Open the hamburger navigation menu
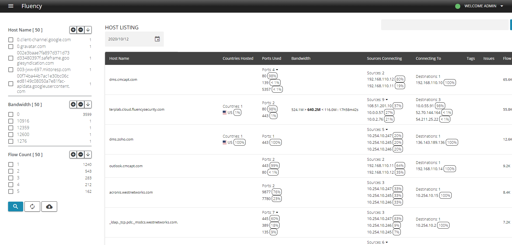Screen dimensions: 512x245 tap(11, 6)
